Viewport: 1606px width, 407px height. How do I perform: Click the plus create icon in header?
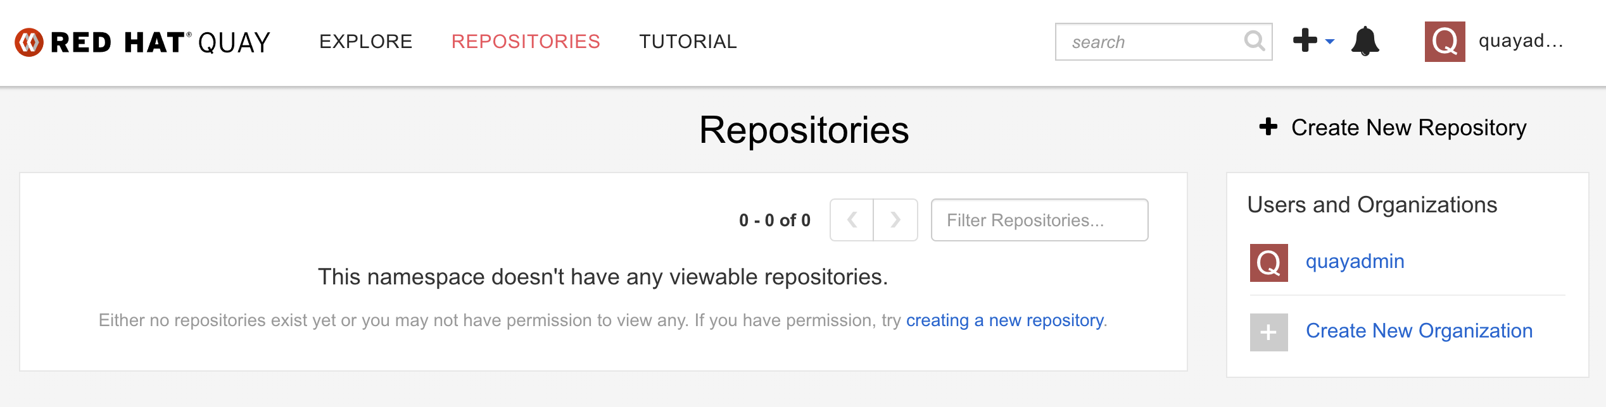[x=1305, y=40]
